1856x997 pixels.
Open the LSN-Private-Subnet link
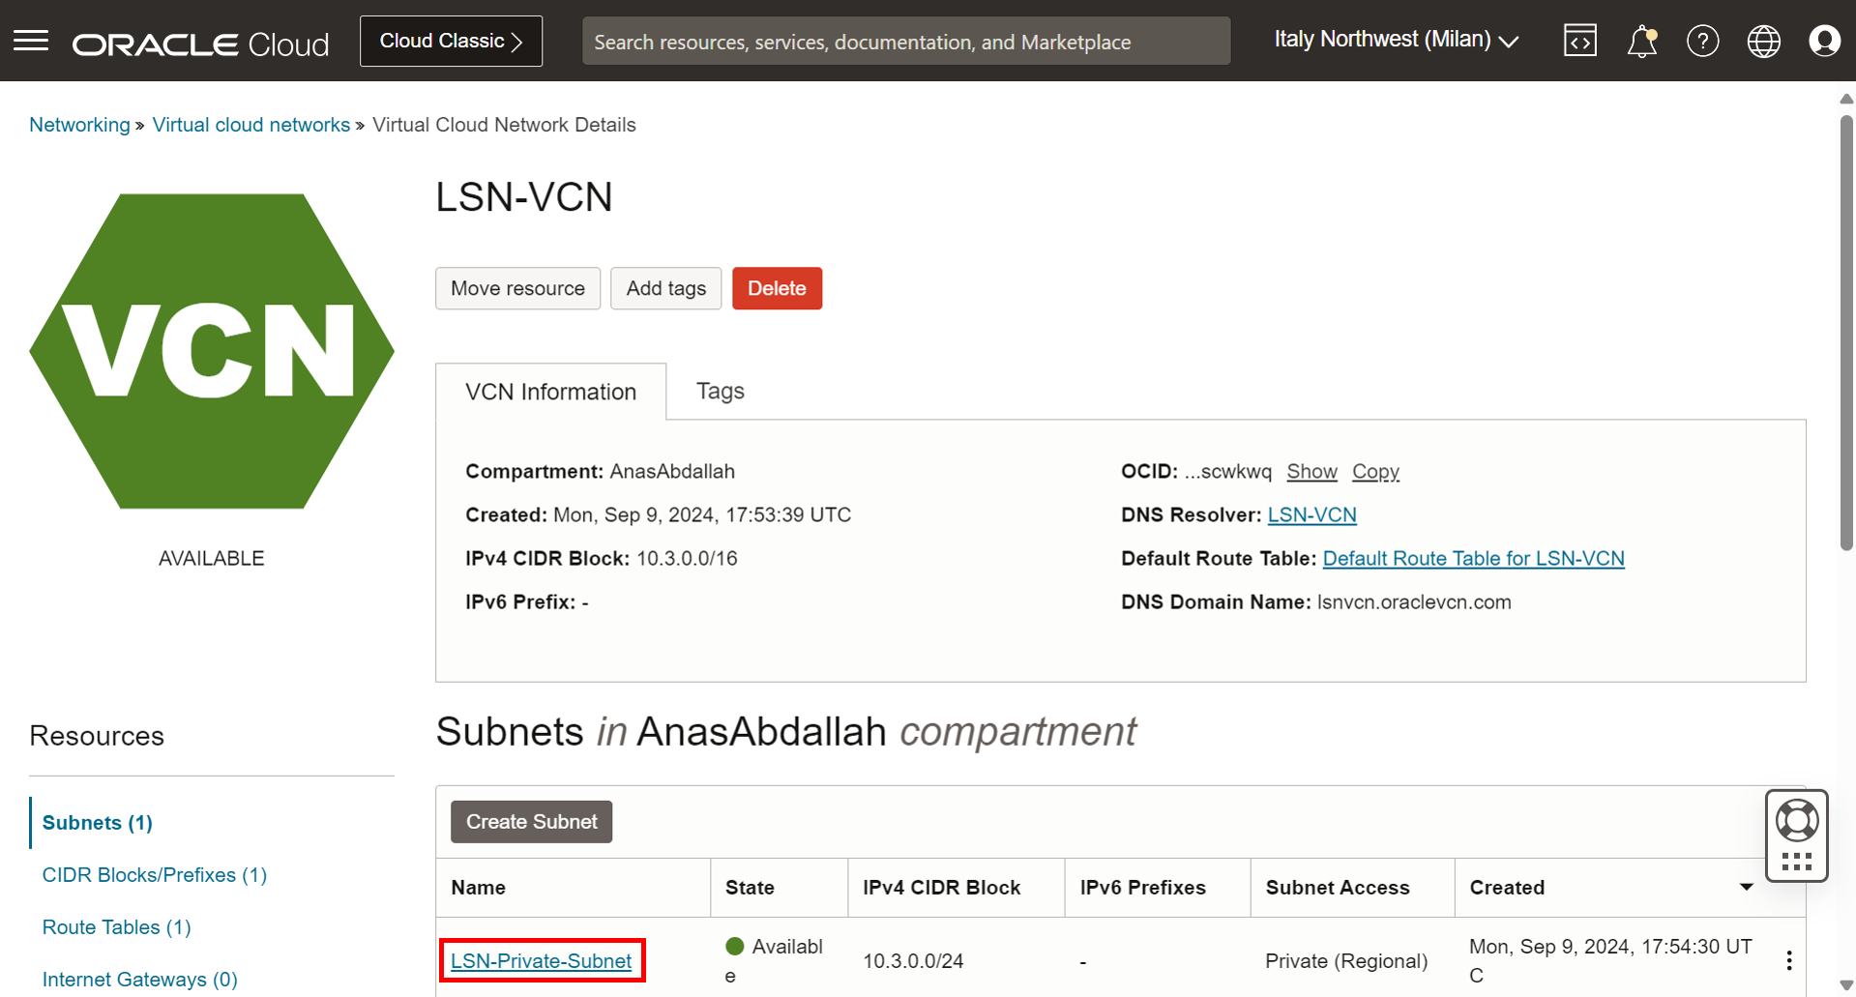point(542,961)
